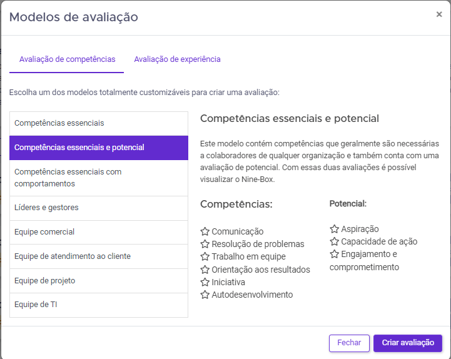The image size is (451, 359).
Task: Click the star beside Trabalho em equipe
Action: tap(205, 256)
